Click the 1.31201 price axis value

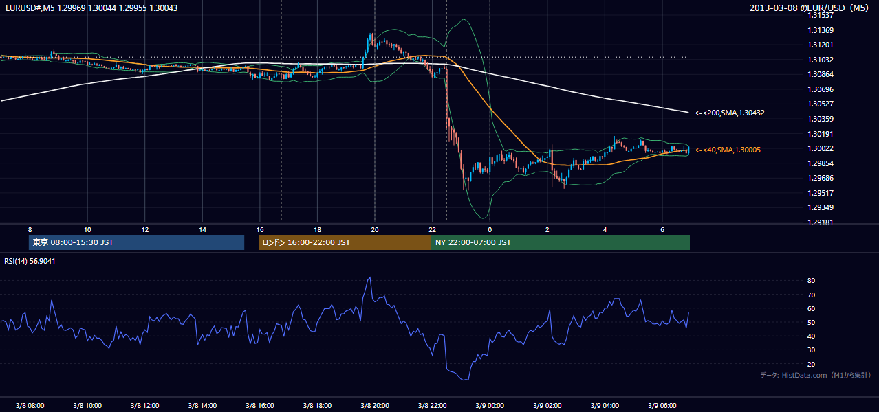pyautogui.click(x=821, y=45)
